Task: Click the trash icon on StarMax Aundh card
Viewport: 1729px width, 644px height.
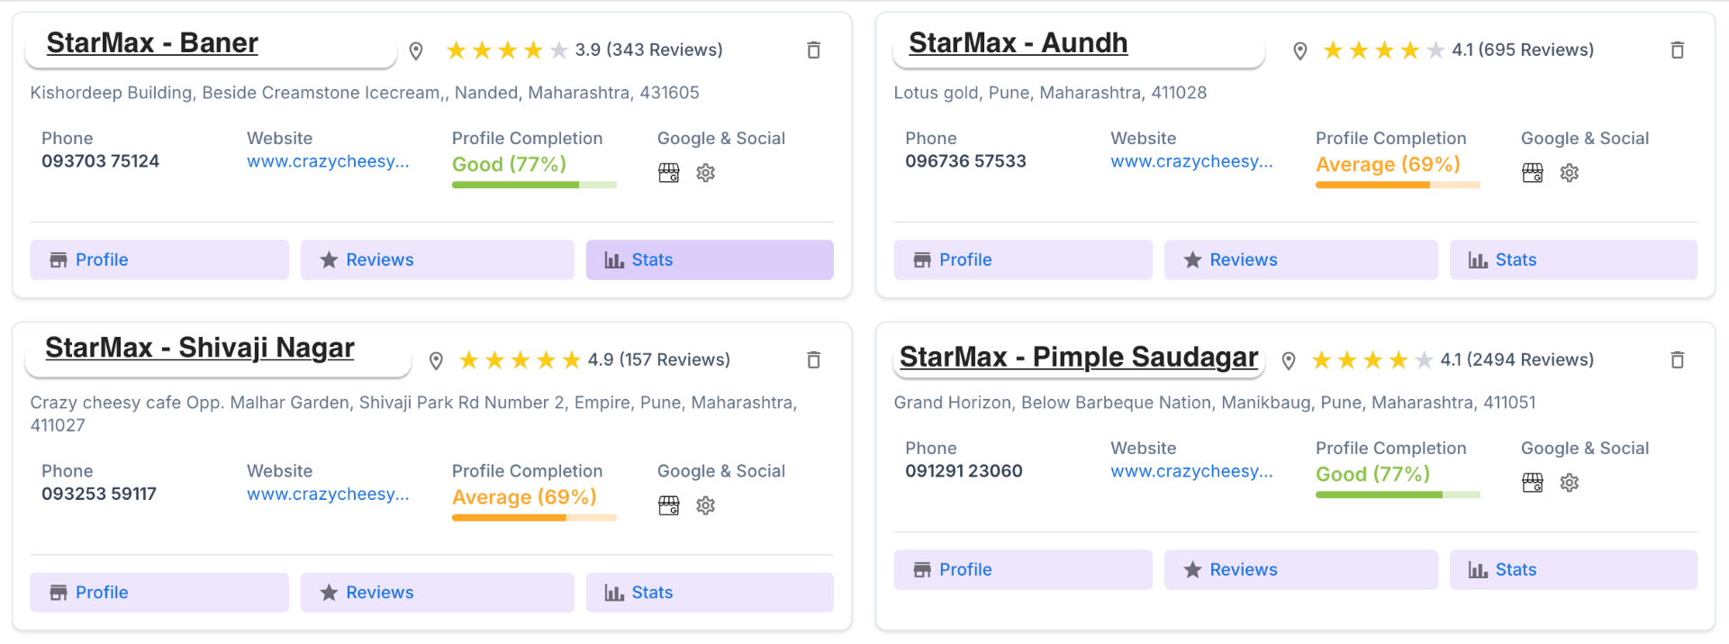Action: 1677,50
